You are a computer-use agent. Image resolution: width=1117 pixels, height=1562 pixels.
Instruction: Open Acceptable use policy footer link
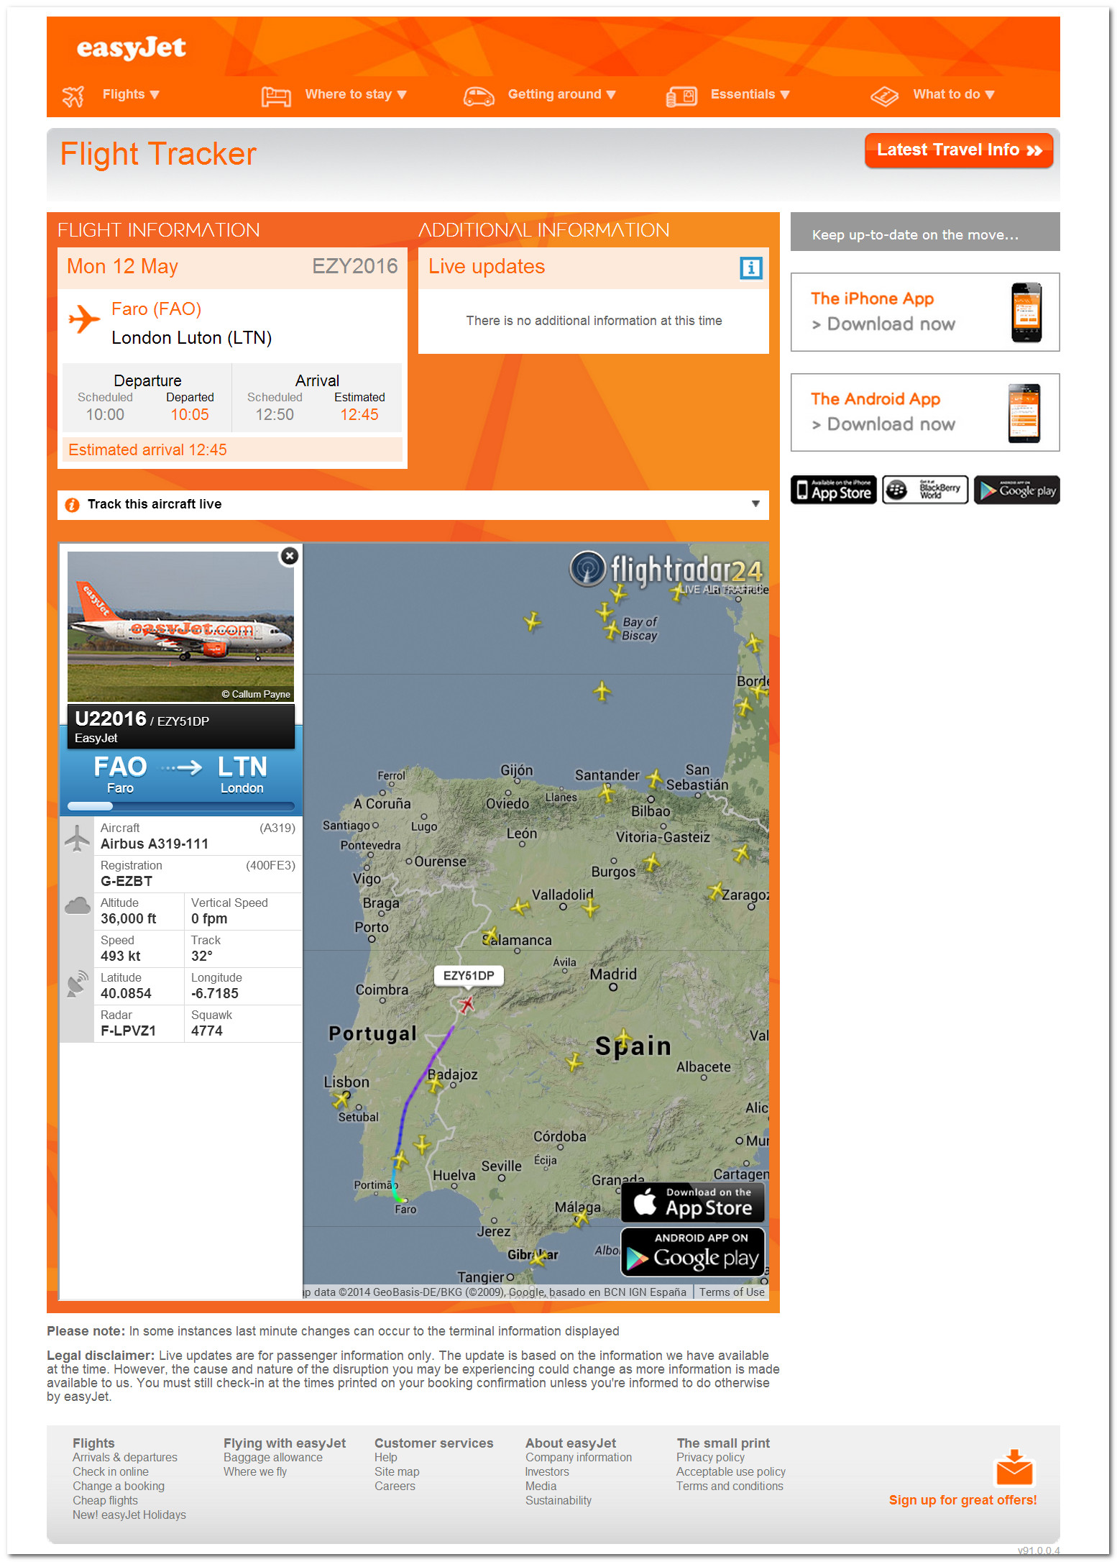(731, 1471)
